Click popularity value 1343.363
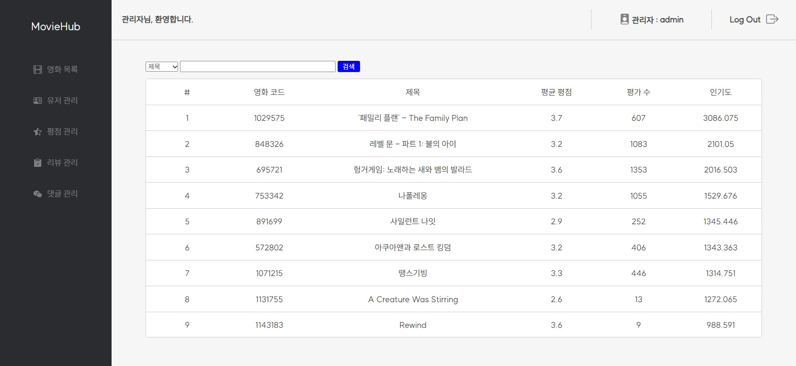The height and width of the screenshot is (366, 796). 721,248
